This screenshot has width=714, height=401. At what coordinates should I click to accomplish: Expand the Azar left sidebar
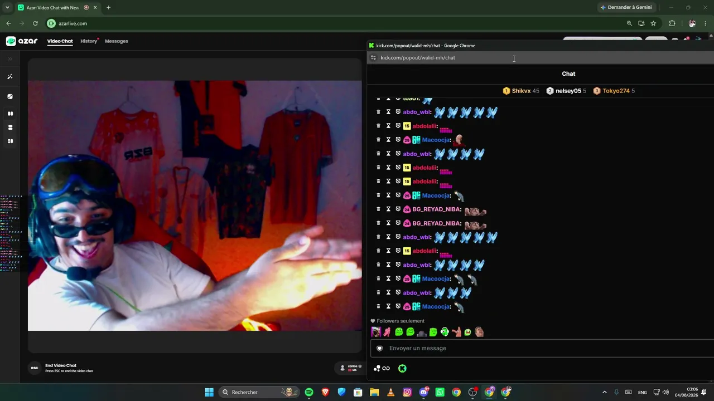(10, 58)
